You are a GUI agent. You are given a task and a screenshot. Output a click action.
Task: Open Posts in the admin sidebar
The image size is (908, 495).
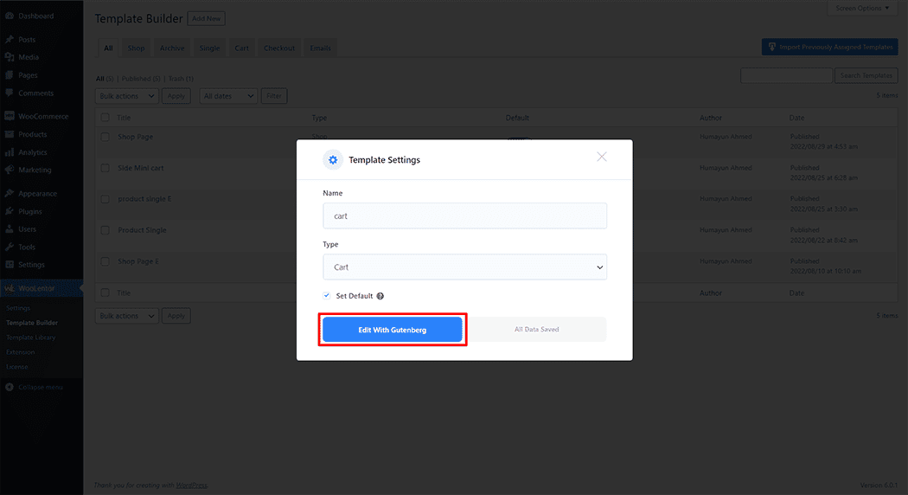27,40
